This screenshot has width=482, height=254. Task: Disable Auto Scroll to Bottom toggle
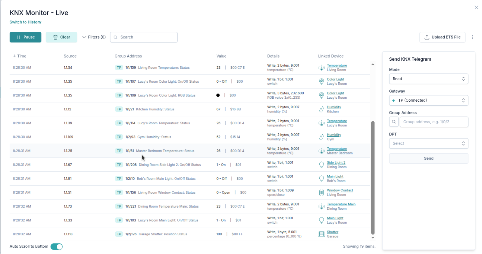(57, 247)
